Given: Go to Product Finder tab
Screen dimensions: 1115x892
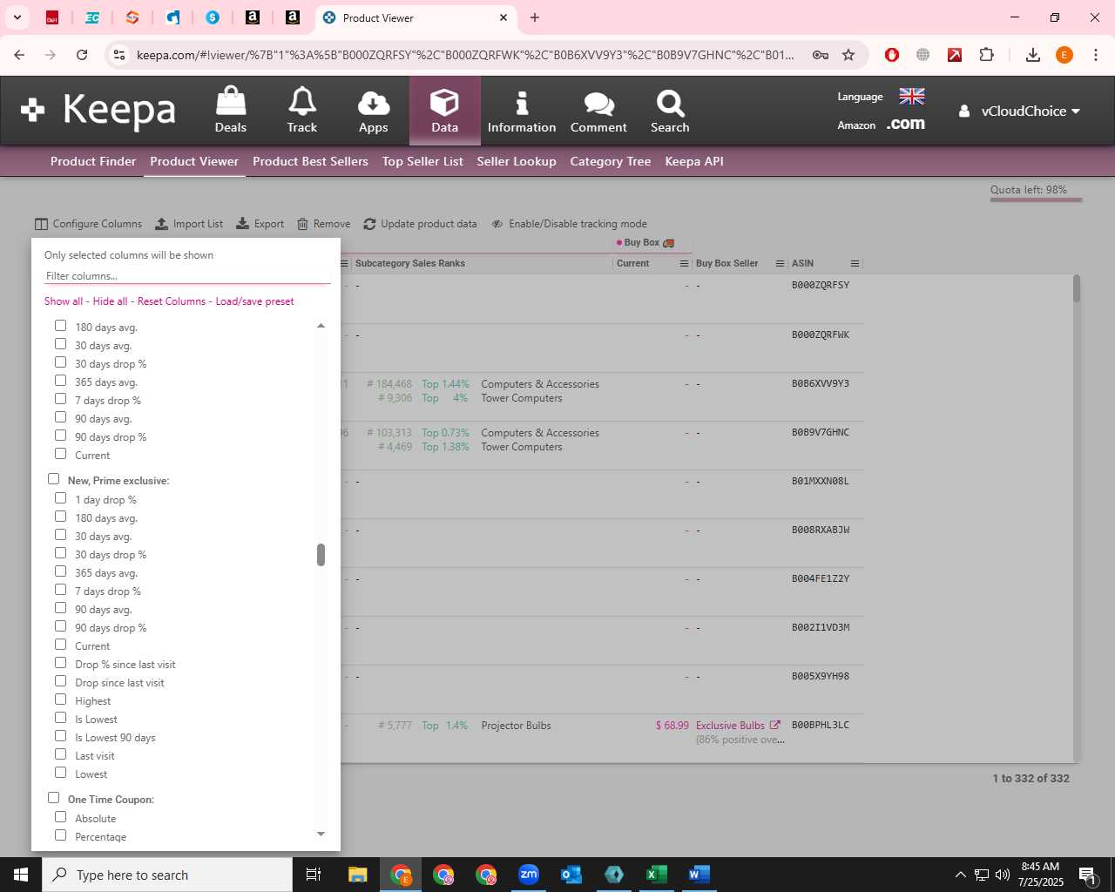Looking at the screenshot, I should [93, 161].
